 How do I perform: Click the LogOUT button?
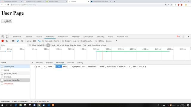[x=7, y=21]
